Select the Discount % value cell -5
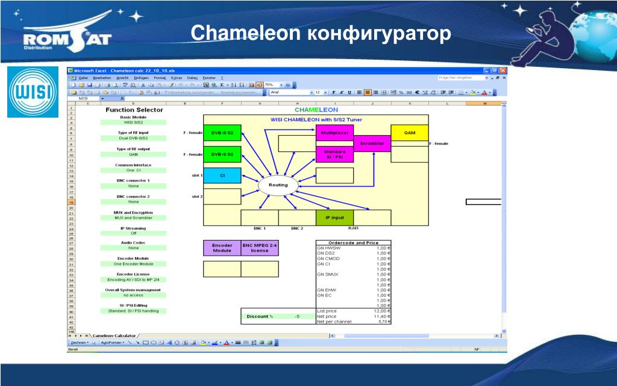The image size is (617, 386). coord(298,316)
